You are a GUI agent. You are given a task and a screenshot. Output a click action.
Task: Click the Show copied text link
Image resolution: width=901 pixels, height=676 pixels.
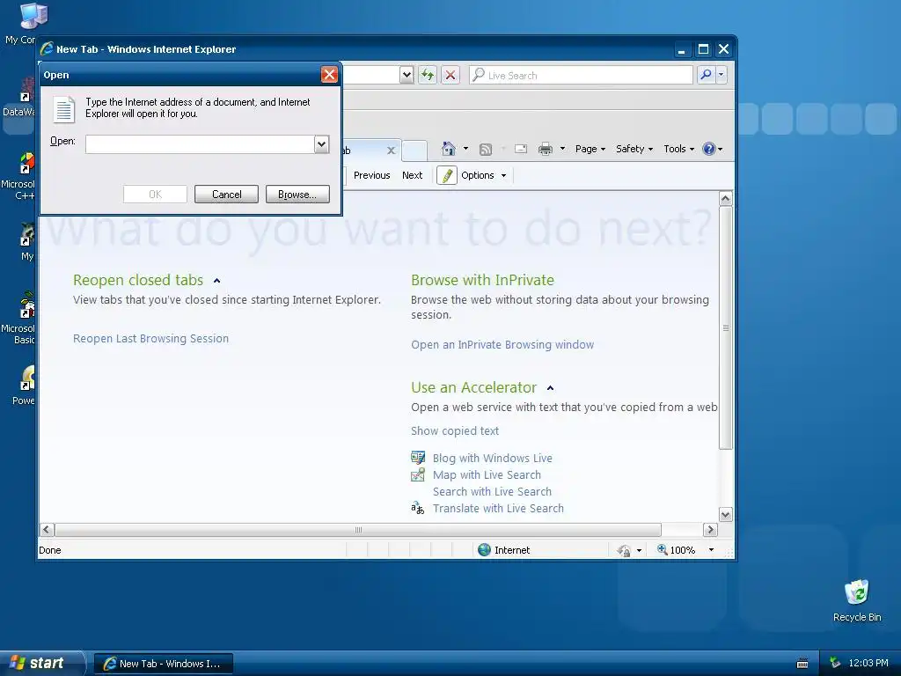point(455,431)
